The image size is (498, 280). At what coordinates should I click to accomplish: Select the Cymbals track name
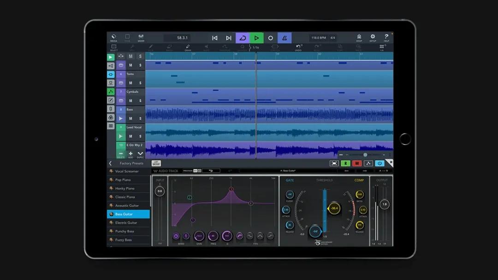132,92
